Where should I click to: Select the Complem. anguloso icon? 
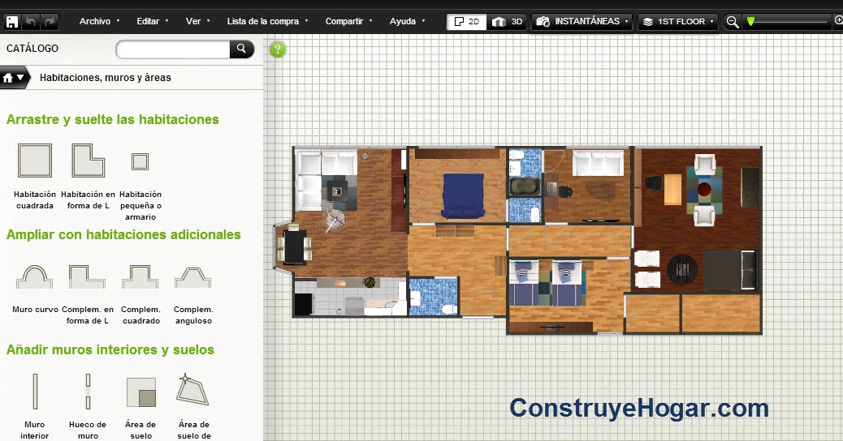(x=193, y=276)
